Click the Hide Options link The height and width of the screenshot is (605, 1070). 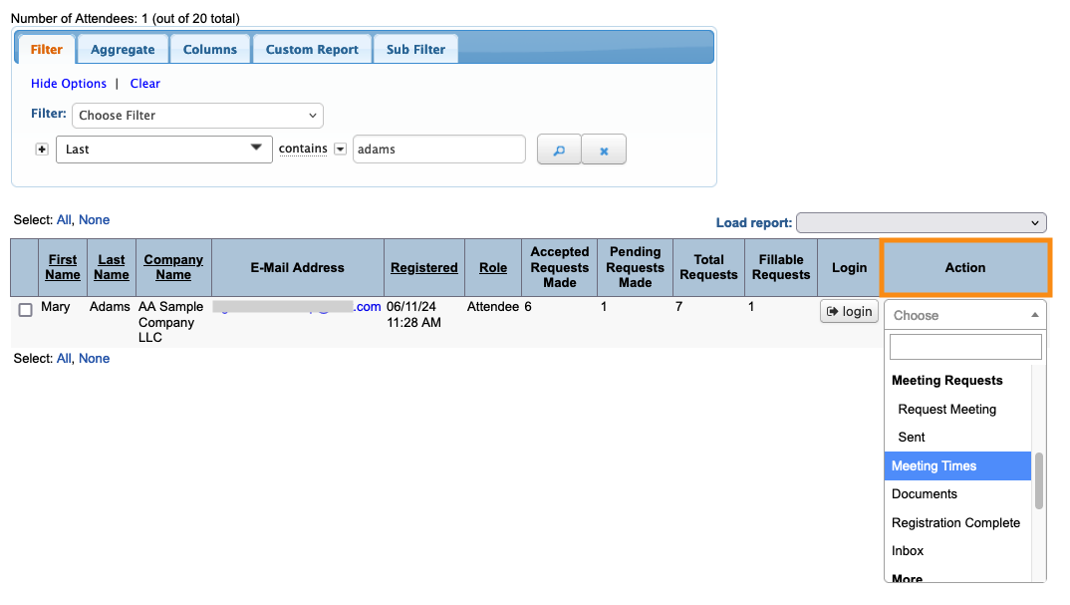tap(68, 84)
